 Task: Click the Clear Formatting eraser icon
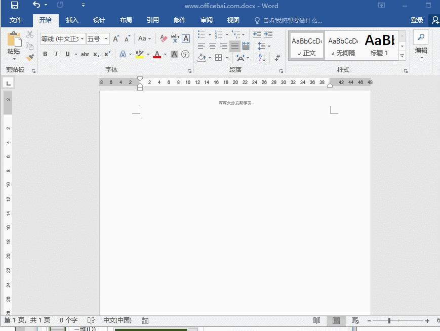(x=164, y=38)
